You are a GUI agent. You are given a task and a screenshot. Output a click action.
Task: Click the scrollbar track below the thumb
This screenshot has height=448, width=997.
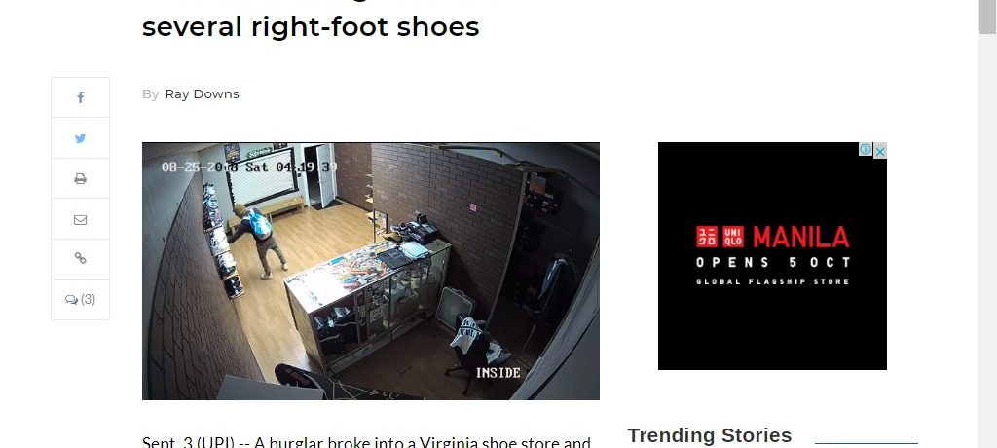point(987,242)
